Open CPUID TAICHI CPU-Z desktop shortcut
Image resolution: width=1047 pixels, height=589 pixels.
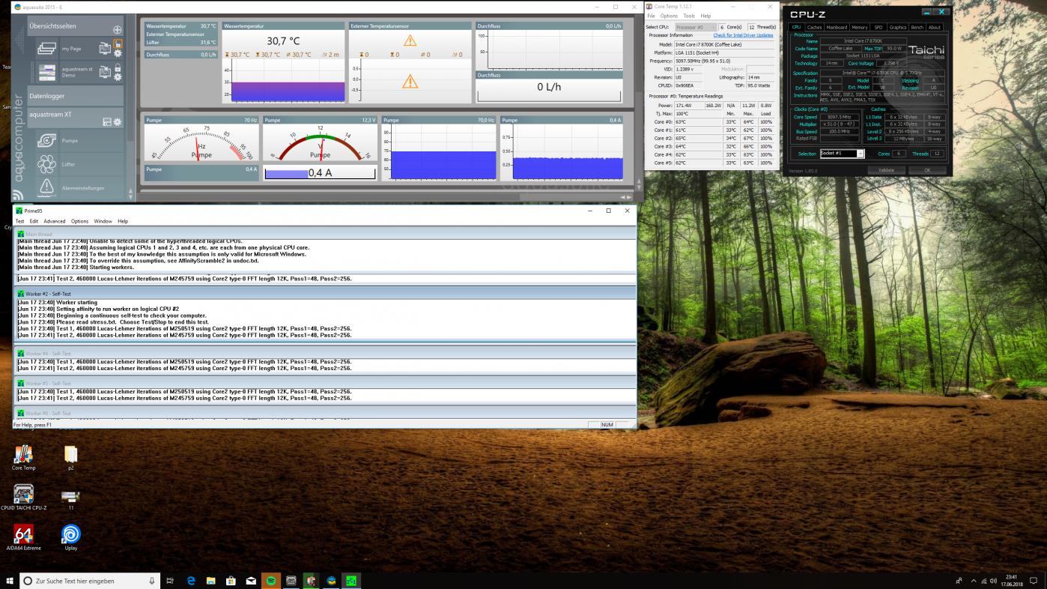point(23,498)
